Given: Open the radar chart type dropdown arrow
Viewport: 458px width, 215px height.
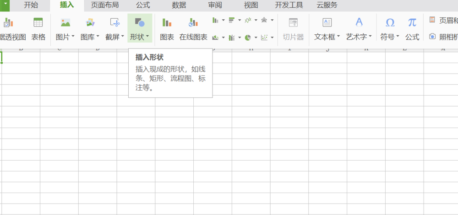Looking at the screenshot, I should (272, 20).
